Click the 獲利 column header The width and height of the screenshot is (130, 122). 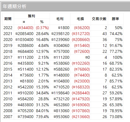point(32,16)
